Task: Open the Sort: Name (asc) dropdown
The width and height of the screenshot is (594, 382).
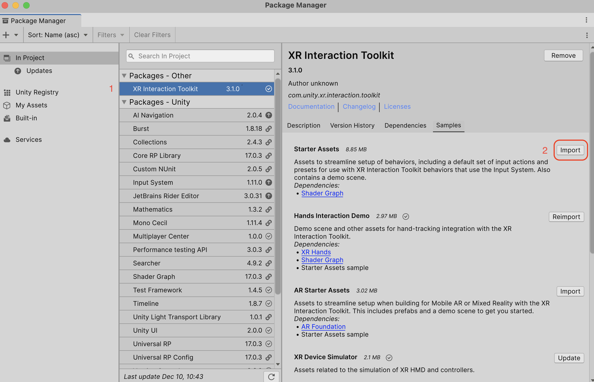Action: coord(58,35)
